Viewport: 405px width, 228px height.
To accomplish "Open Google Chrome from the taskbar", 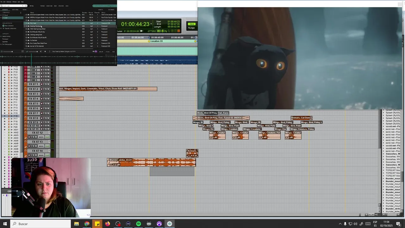I will click(x=87, y=224).
